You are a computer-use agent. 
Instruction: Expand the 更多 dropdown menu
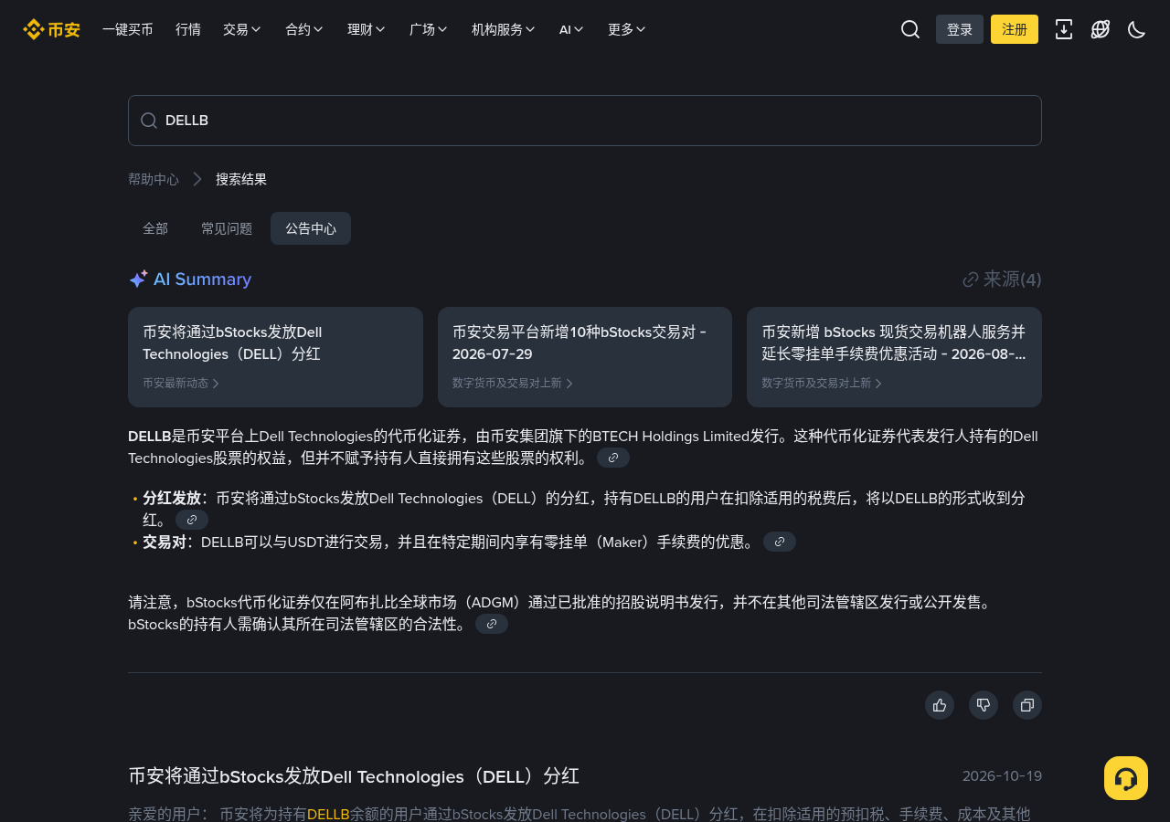[627, 29]
